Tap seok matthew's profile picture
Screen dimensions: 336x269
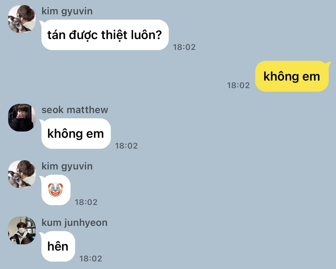pyautogui.click(x=22, y=118)
